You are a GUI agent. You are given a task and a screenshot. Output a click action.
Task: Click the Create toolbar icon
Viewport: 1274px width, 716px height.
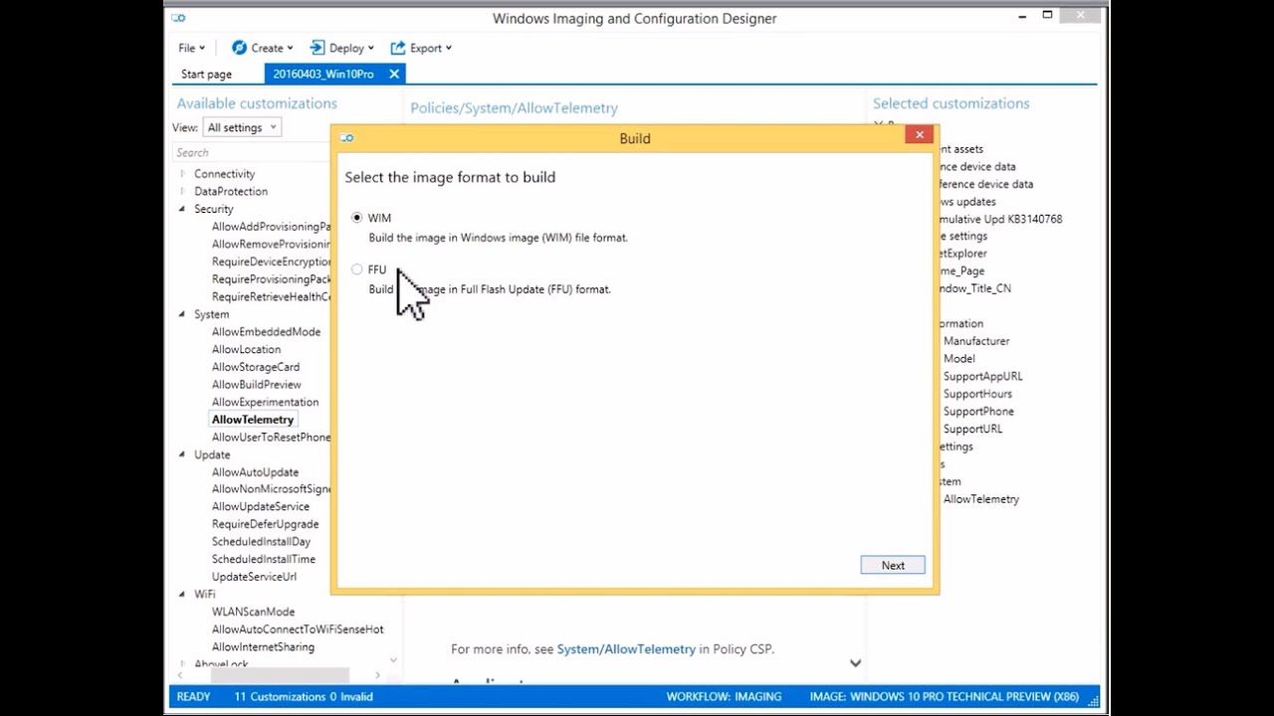pyautogui.click(x=239, y=48)
